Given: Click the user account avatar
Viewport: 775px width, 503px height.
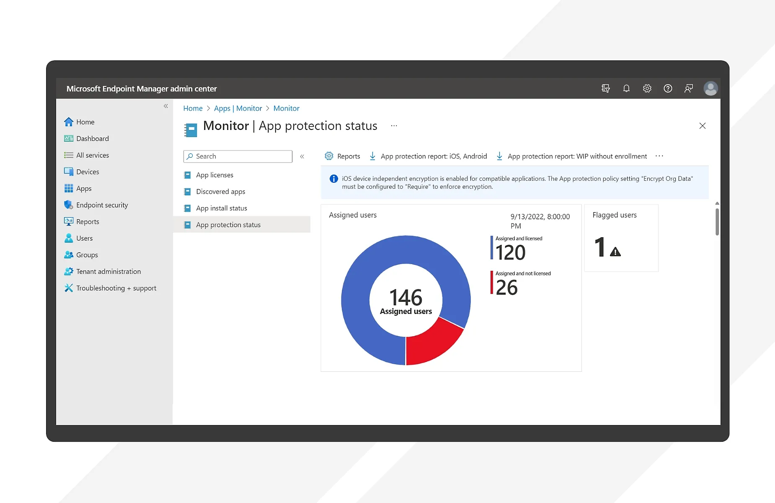Looking at the screenshot, I should pyautogui.click(x=710, y=88).
